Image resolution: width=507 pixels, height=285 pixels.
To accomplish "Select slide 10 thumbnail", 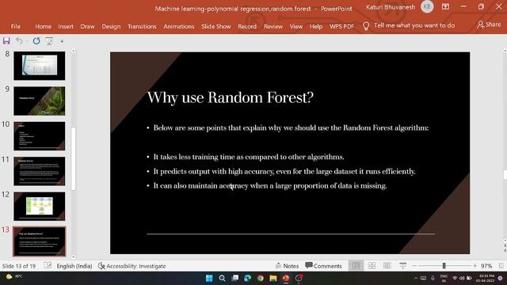I will coord(39,136).
